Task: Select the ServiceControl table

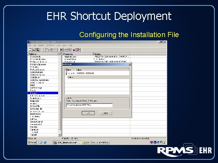Action: click(43, 122)
